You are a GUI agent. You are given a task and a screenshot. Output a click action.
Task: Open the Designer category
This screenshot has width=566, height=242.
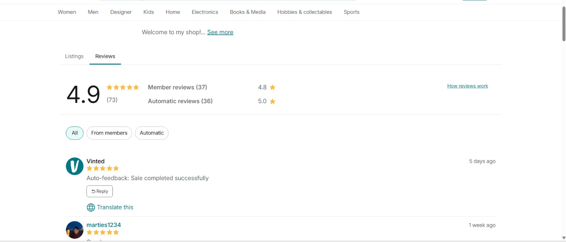[121, 12]
